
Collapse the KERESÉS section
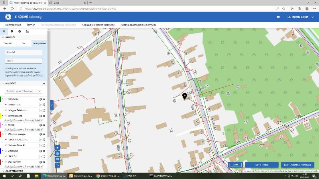tap(3, 37)
